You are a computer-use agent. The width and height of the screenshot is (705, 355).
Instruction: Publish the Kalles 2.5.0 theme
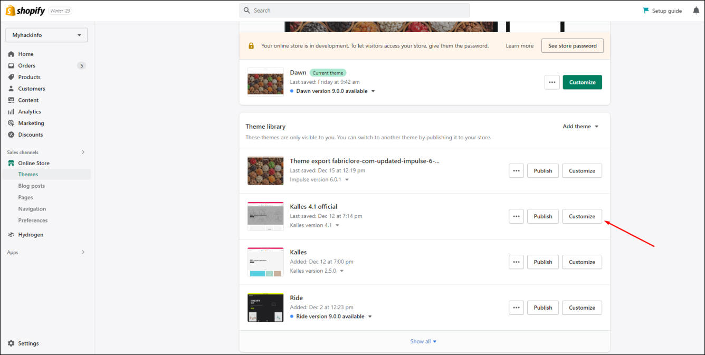coord(543,262)
